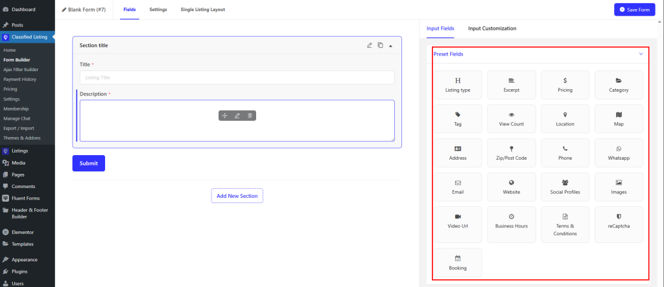Add the Listing type preset field
Image resolution: width=664 pixels, height=287 pixels.
[x=458, y=85]
